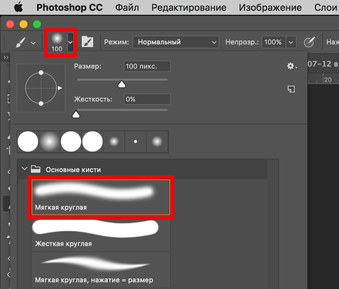Open the Редактирование menu
339x289 pixels.
[189, 7]
